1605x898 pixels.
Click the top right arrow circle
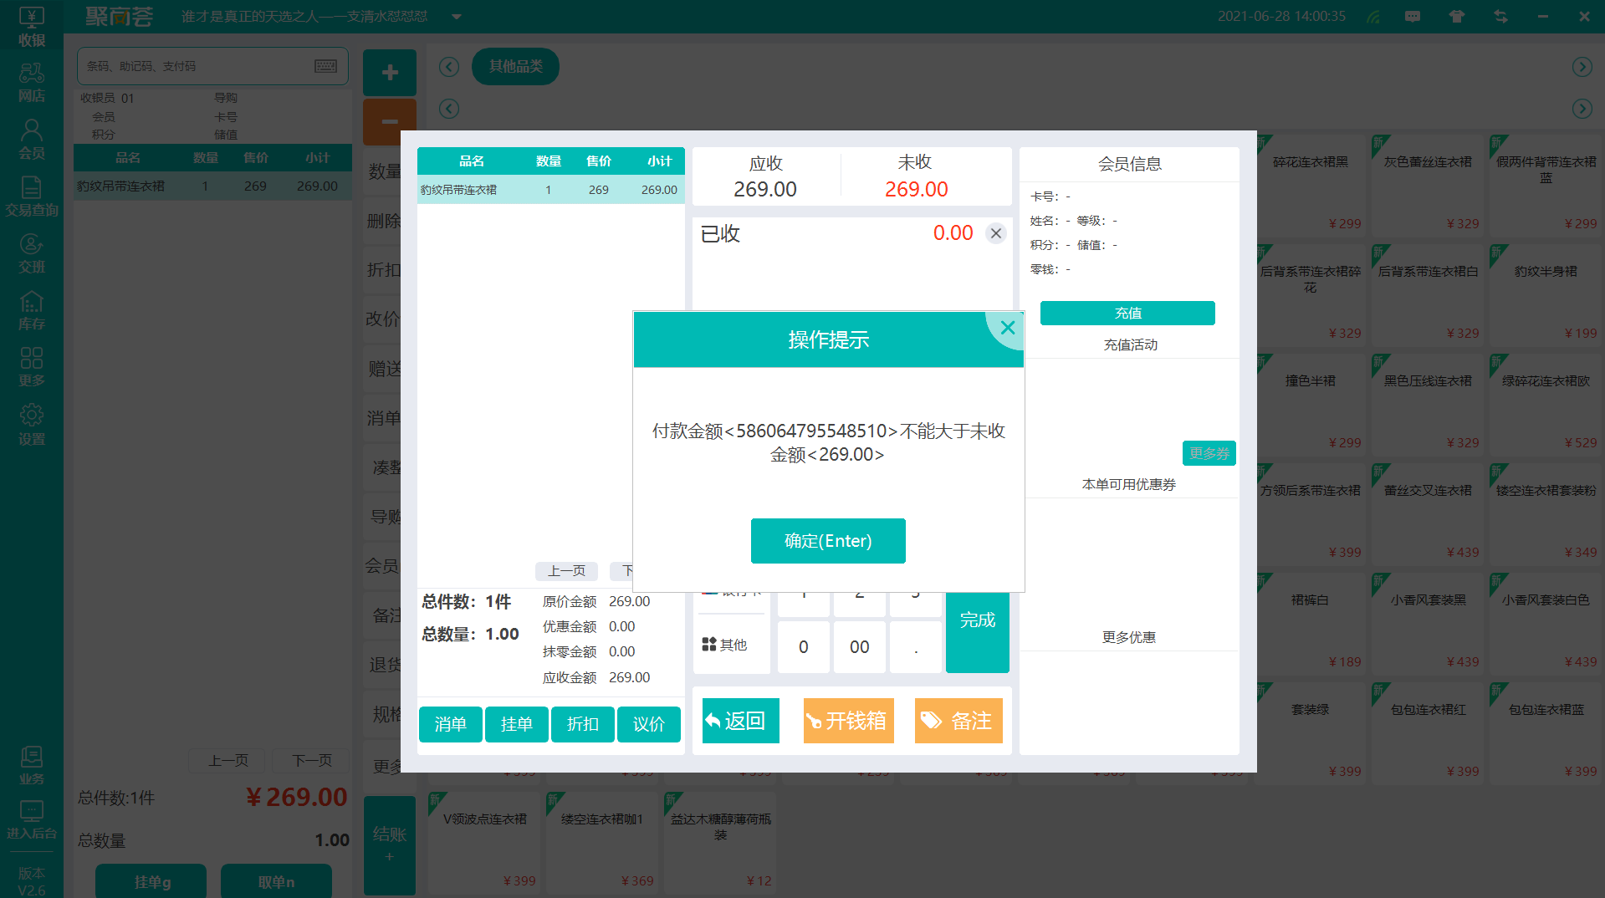[x=1582, y=67]
